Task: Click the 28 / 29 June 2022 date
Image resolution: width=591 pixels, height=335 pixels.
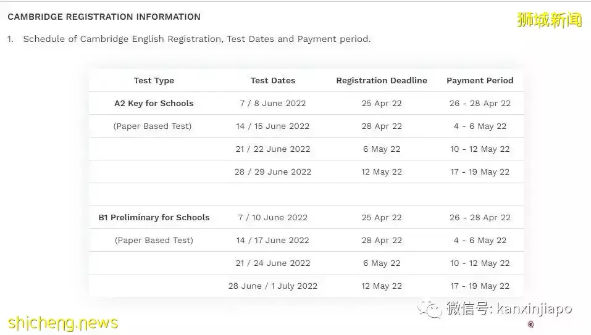Action: 272,172
